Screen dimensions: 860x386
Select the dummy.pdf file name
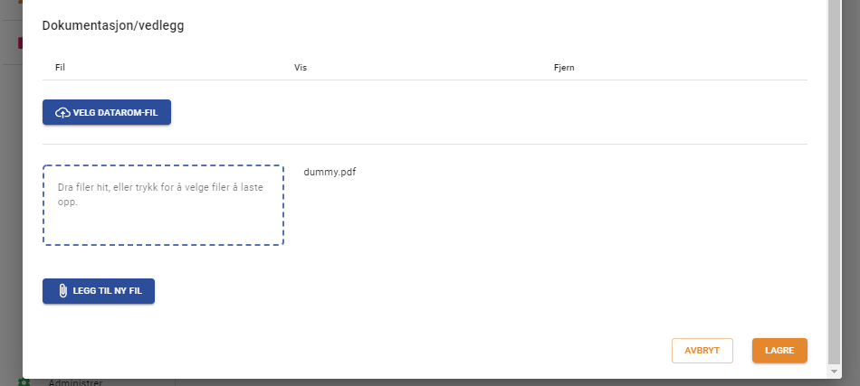pos(330,172)
